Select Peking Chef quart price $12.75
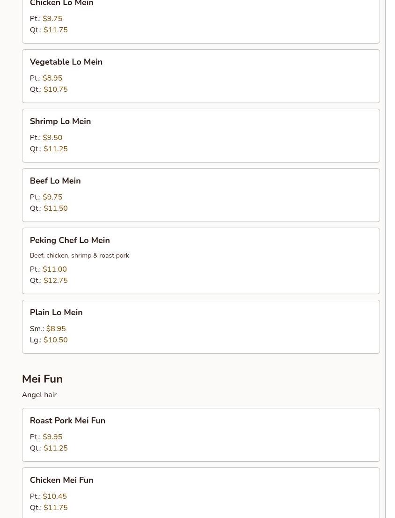Image resolution: width=395 pixels, height=518 pixels. [56, 281]
